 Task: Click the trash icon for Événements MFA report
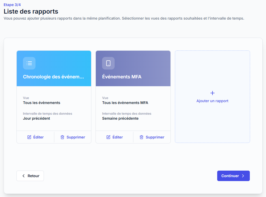click(141, 137)
